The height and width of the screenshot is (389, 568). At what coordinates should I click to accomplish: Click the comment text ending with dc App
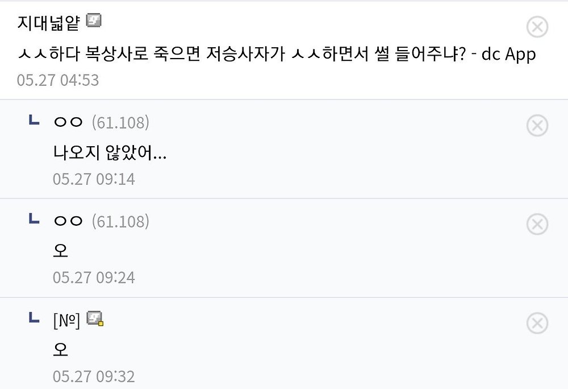pos(277,54)
